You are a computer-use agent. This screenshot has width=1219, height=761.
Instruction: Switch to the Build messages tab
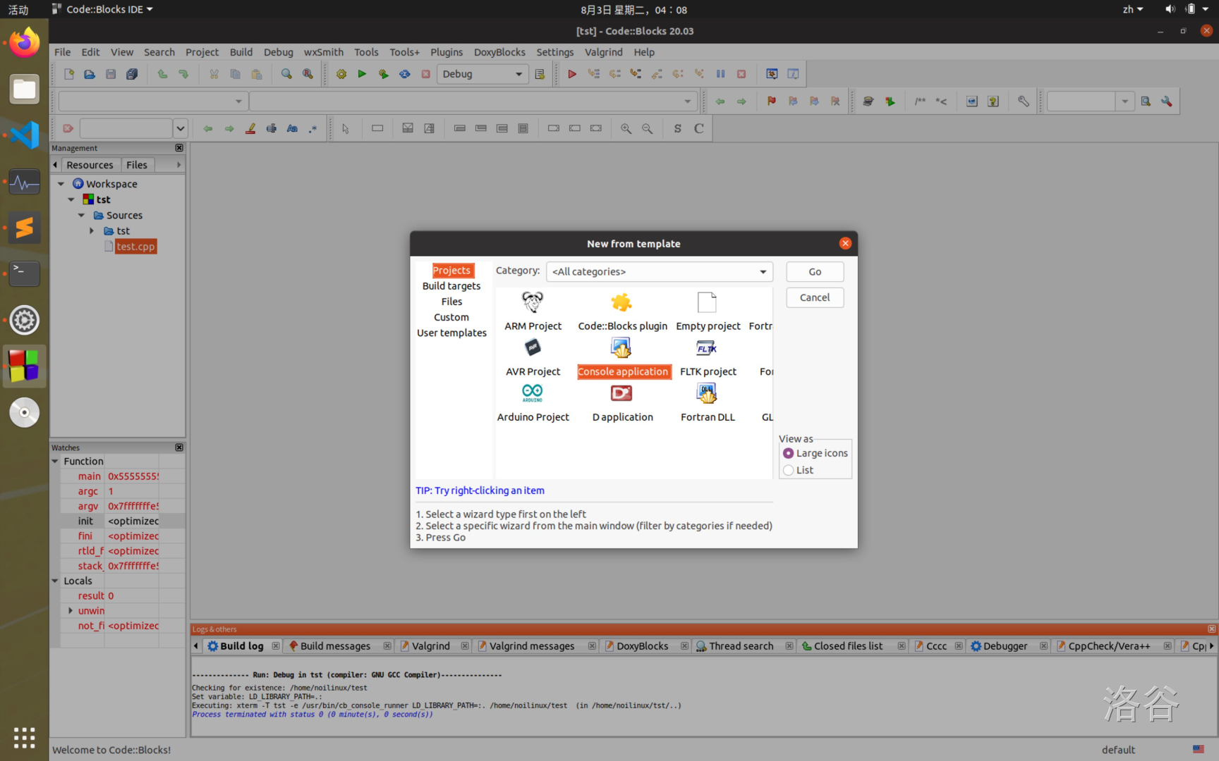[335, 646]
